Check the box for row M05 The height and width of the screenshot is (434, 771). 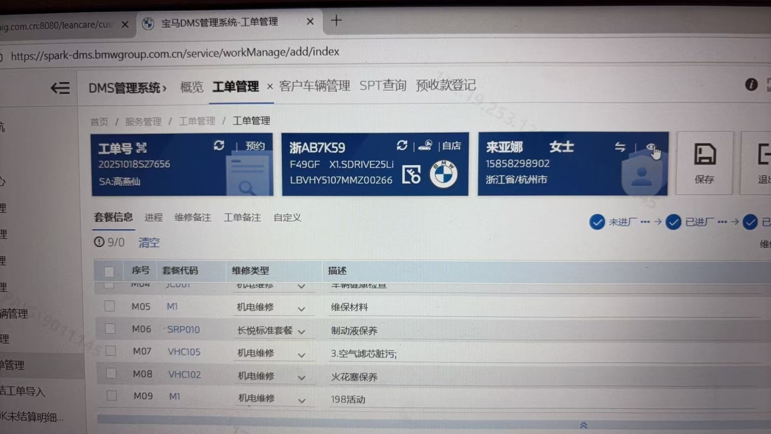(109, 306)
